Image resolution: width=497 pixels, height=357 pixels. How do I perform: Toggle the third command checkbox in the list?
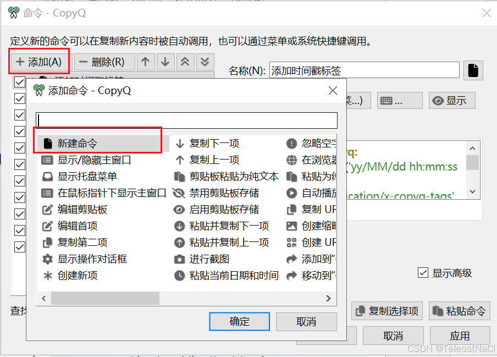[20, 115]
